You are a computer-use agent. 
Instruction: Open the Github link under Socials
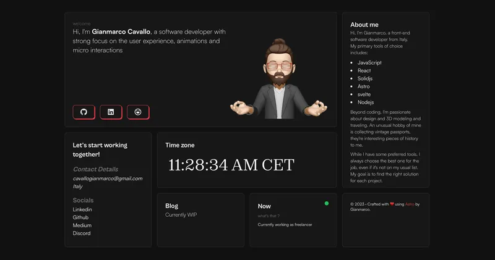pyautogui.click(x=80, y=217)
